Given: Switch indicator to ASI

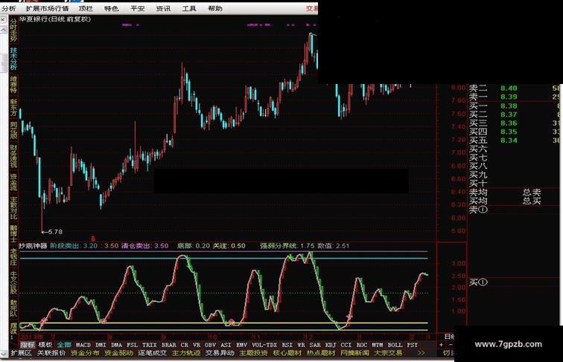Looking at the screenshot, I should click(226, 345).
